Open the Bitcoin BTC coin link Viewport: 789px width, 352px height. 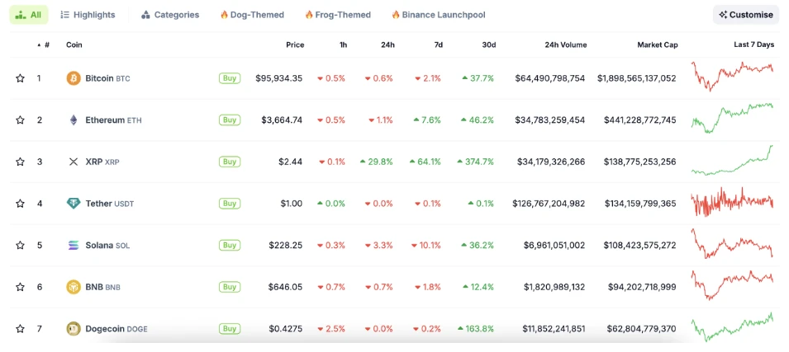coord(107,78)
